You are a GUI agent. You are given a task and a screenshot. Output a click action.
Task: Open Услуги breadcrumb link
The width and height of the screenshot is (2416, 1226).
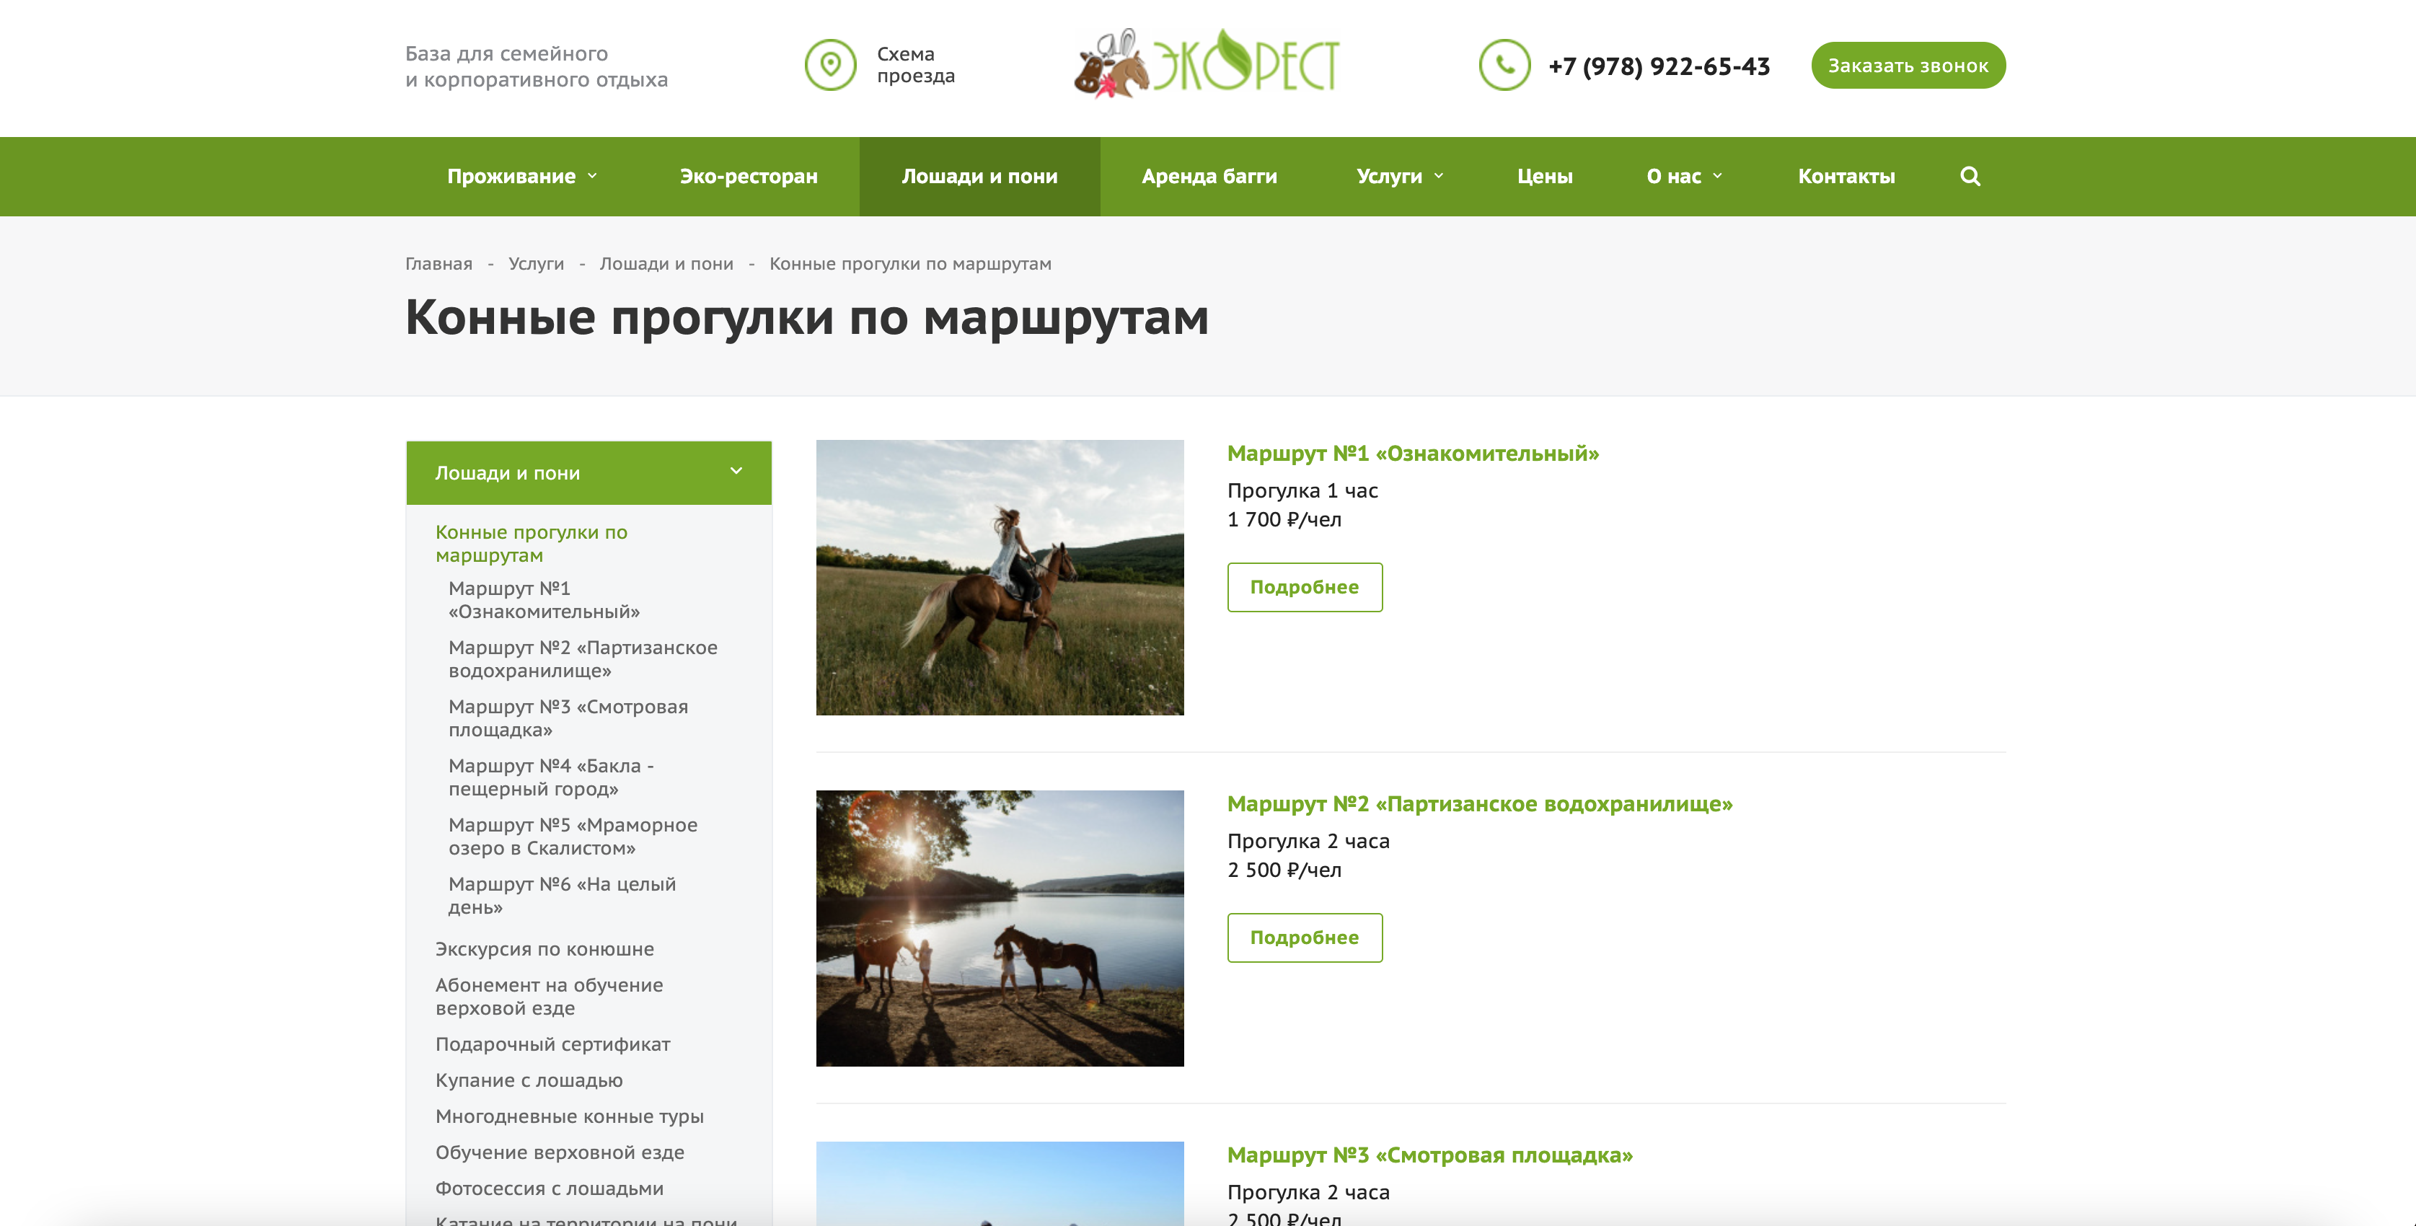coord(536,263)
